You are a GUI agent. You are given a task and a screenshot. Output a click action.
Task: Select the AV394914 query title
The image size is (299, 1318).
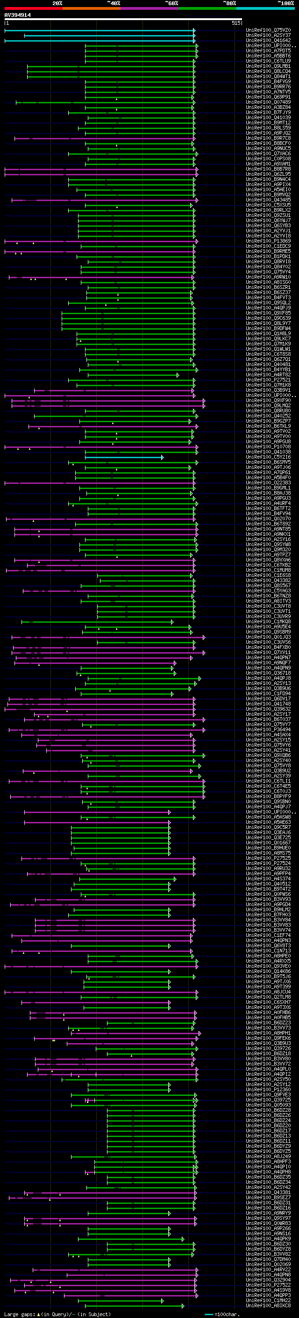pos(17,15)
